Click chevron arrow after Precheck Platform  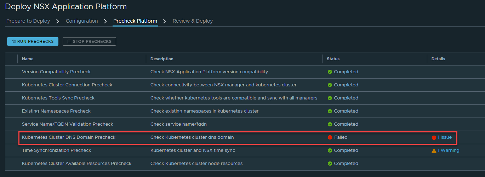165,21
